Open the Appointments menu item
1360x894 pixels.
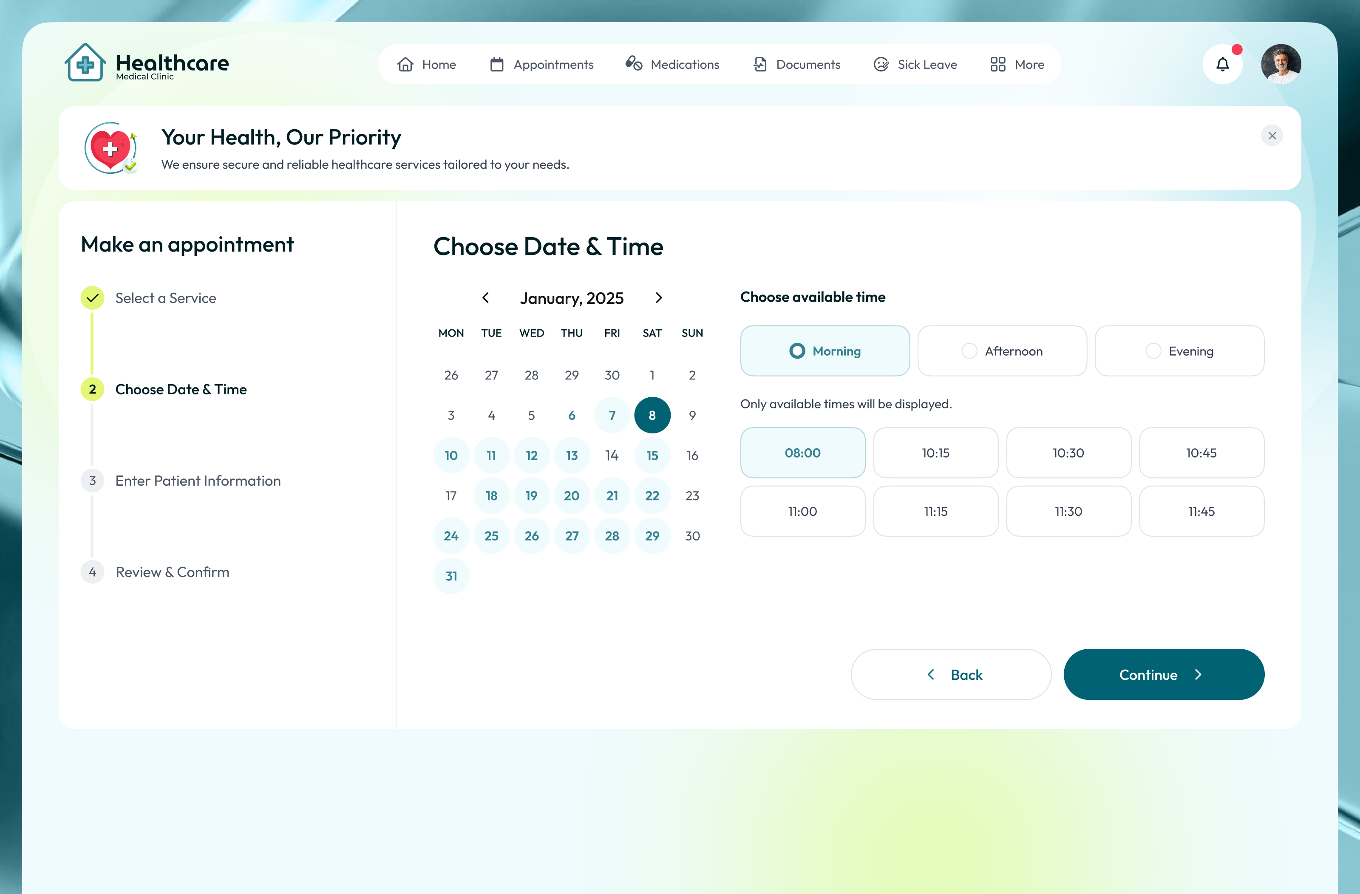[x=541, y=64]
